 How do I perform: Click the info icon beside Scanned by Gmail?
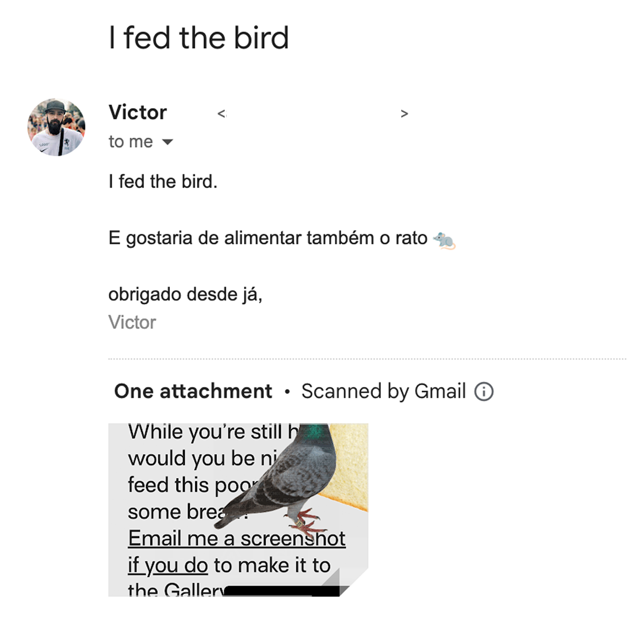[483, 392]
